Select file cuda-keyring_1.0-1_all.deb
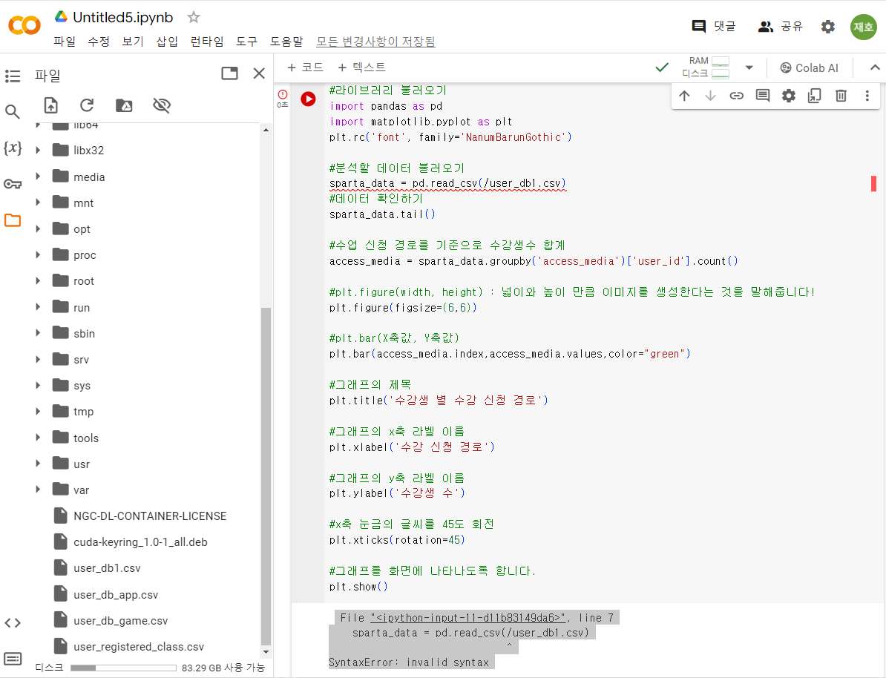This screenshot has height=678, width=886. tap(140, 542)
